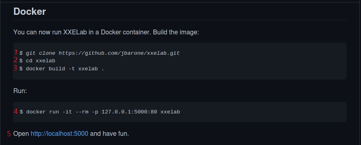Select the github.com/jbarone/xxelab.git URL text
Screen dimensions: 361x145
coord(119,53)
